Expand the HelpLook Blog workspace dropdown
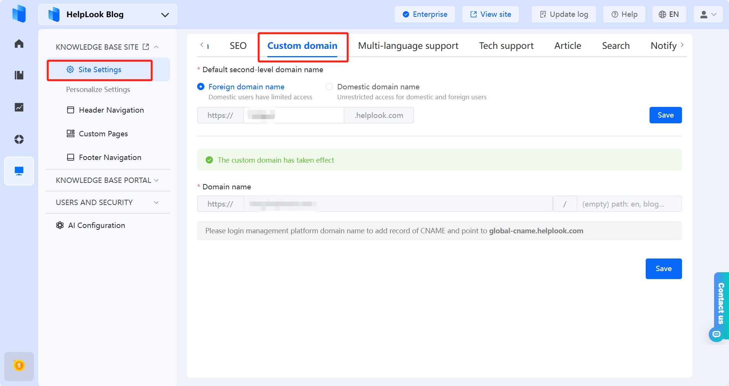Viewport: 729px width, 386px height. (165, 15)
